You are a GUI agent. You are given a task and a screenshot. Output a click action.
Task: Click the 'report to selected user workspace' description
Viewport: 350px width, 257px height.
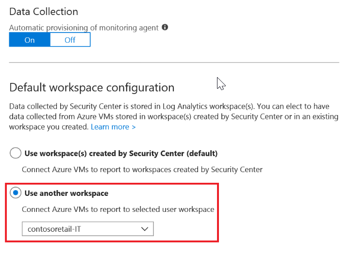[118, 209]
